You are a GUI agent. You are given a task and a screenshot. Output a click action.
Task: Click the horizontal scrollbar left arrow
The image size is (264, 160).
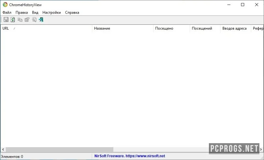3,149
